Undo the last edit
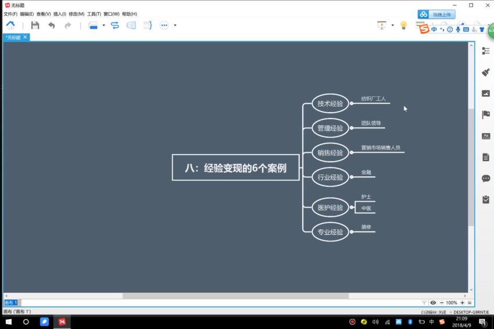Image resolution: width=494 pixels, height=329 pixels. click(x=52, y=26)
